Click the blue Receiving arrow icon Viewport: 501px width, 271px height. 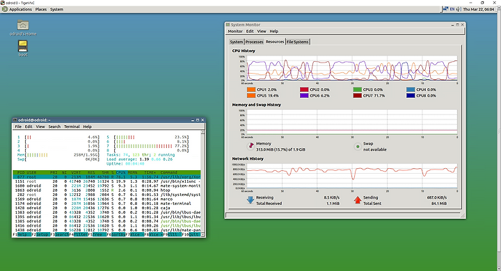[x=250, y=200]
